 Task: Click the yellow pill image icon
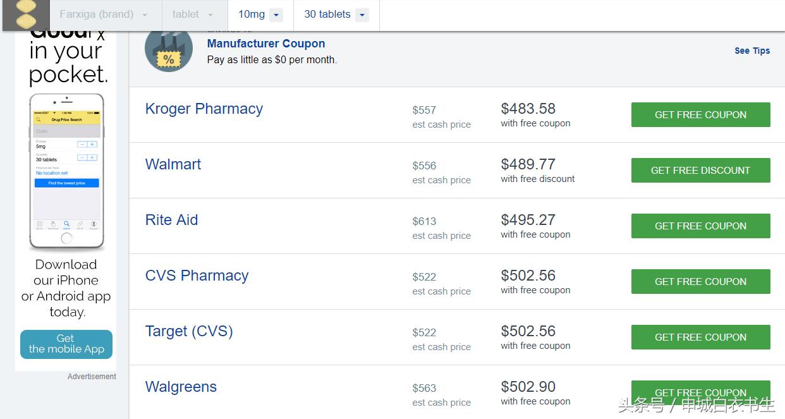[26, 15]
